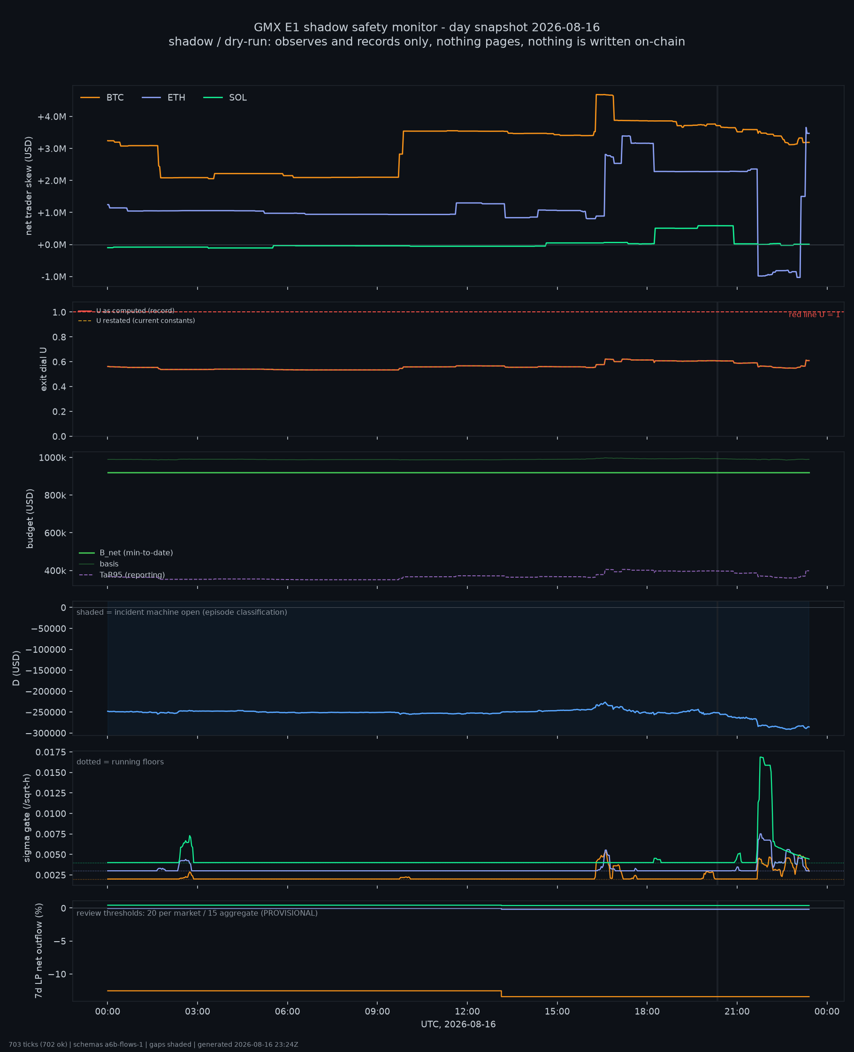Click the '21:00' time axis label
The width and height of the screenshot is (854, 1052).
737,1012
